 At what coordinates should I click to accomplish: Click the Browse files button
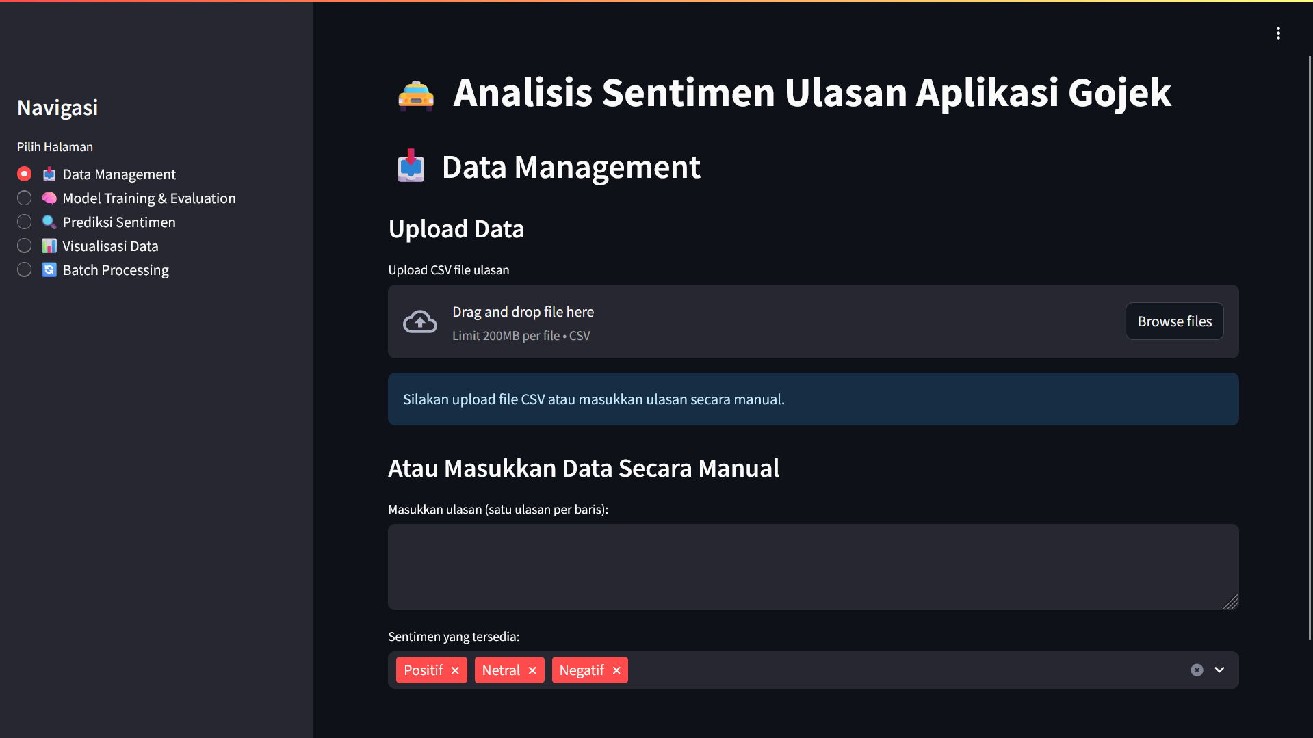[1174, 321]
